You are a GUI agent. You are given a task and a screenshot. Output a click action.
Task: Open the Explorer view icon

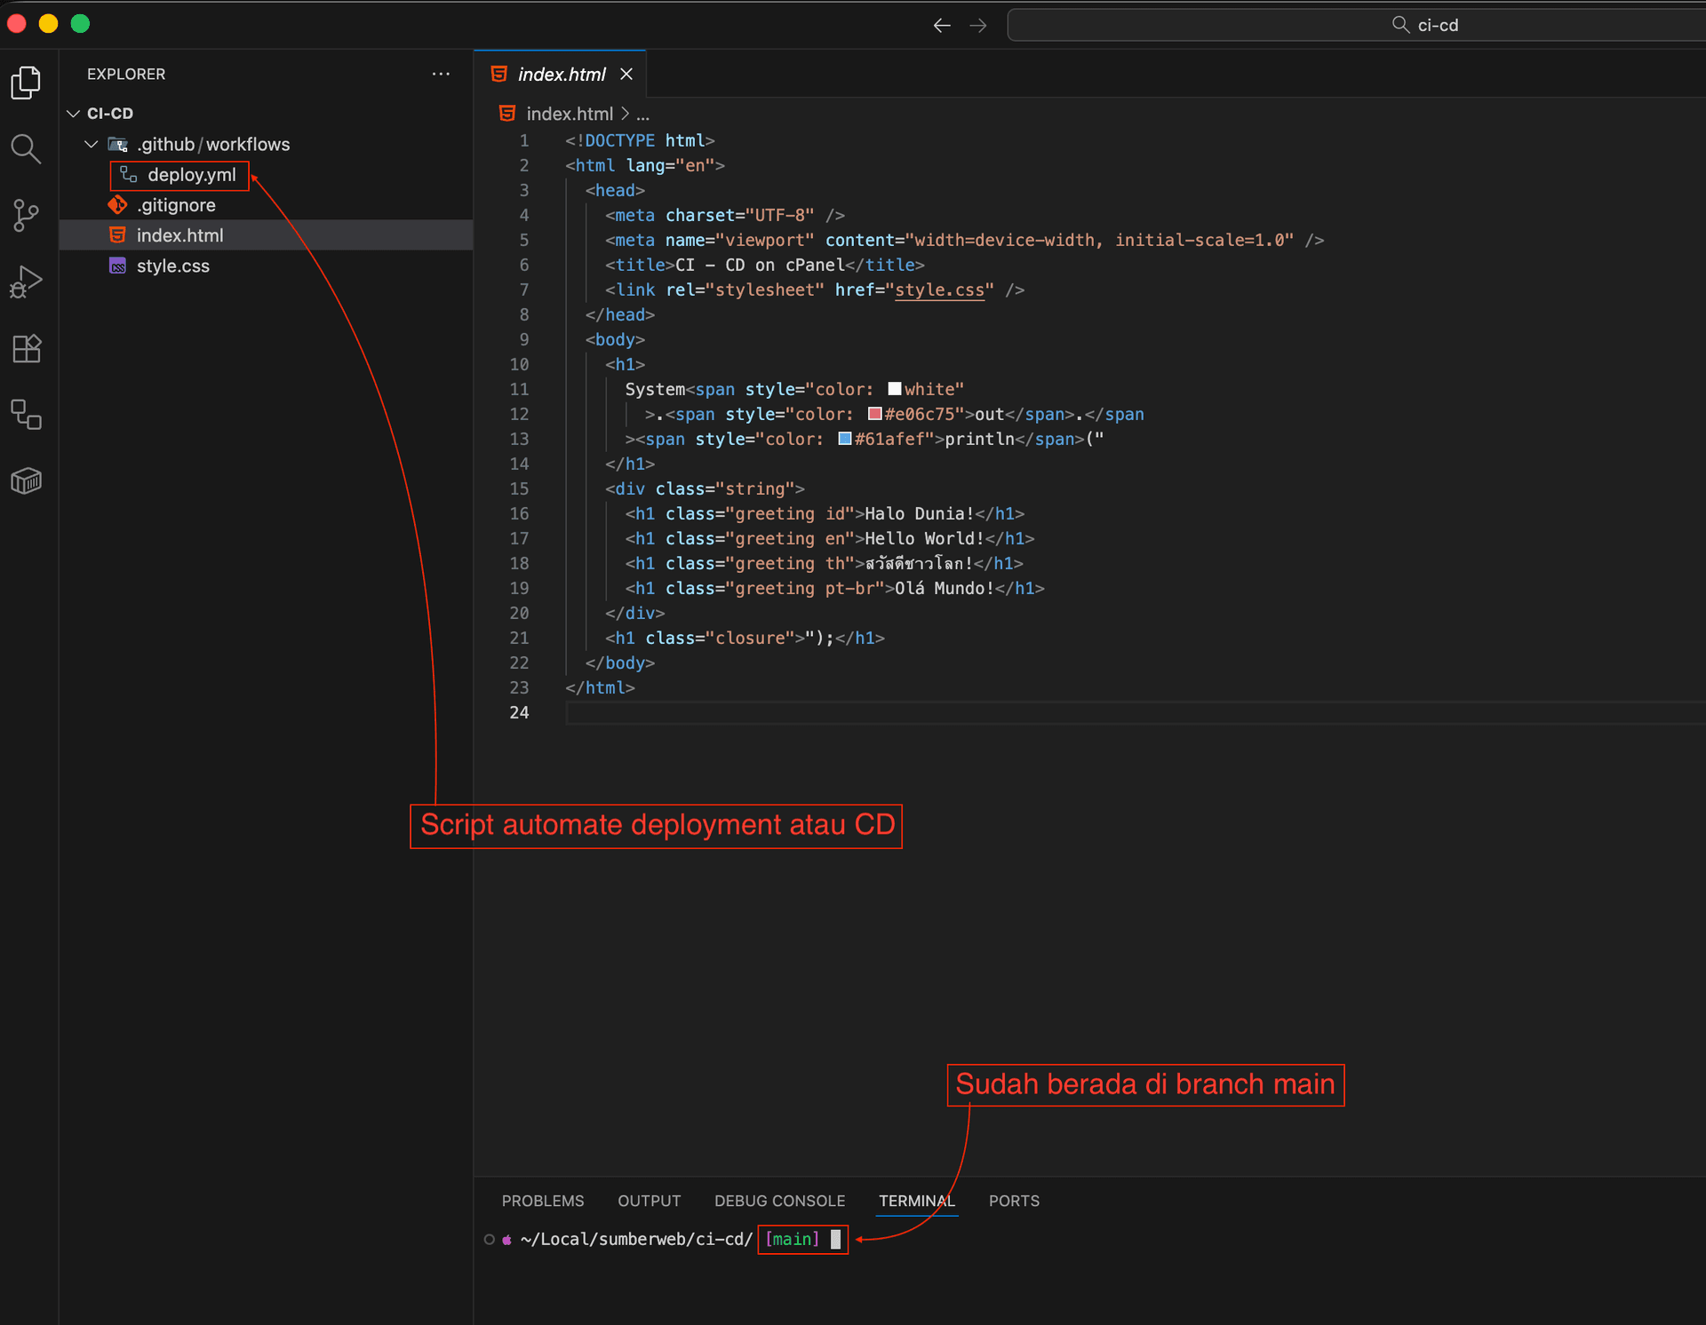tap(26, 82)
